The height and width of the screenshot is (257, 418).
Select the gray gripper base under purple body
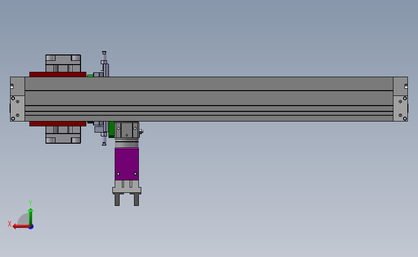click(x=127, y=187)
